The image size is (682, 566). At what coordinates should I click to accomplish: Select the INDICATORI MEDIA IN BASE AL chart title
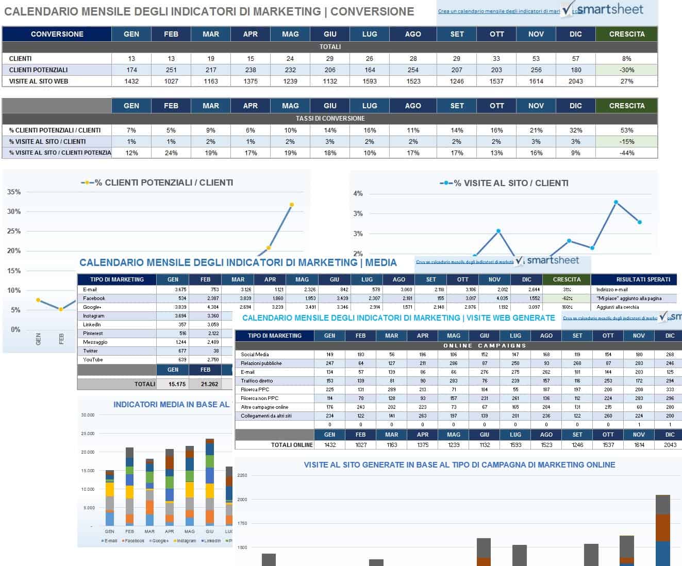[171, 405]
